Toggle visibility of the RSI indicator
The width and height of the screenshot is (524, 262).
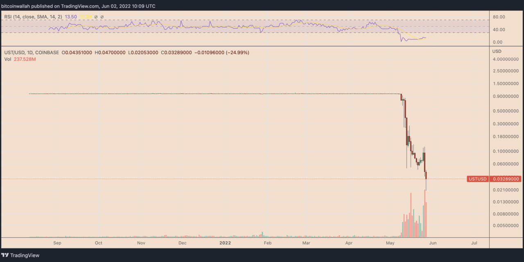96,17
